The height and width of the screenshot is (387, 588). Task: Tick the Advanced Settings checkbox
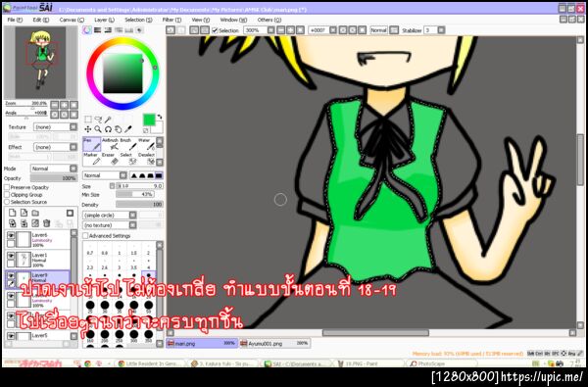pos(85,236)
